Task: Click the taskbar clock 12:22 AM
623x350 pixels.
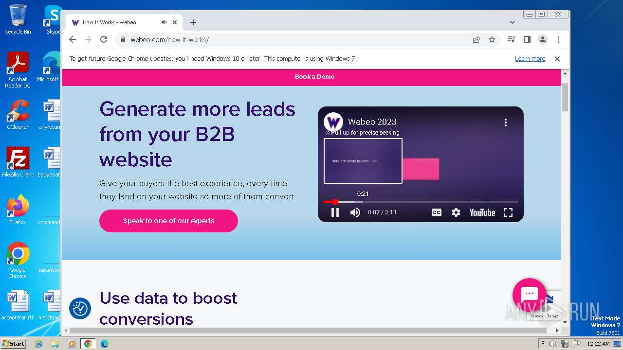Action: pos(599,344)
